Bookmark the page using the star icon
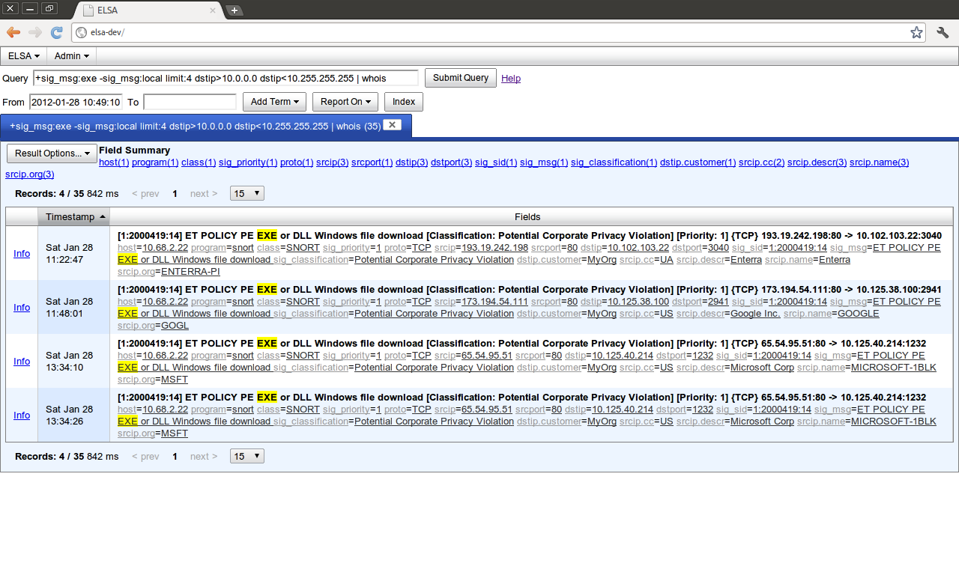Image resolution: width=959 pixels, height=581 pixels. pos(916,32)
